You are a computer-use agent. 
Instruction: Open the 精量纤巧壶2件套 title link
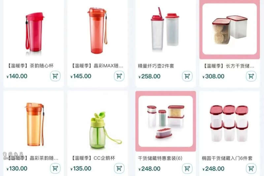156,66
